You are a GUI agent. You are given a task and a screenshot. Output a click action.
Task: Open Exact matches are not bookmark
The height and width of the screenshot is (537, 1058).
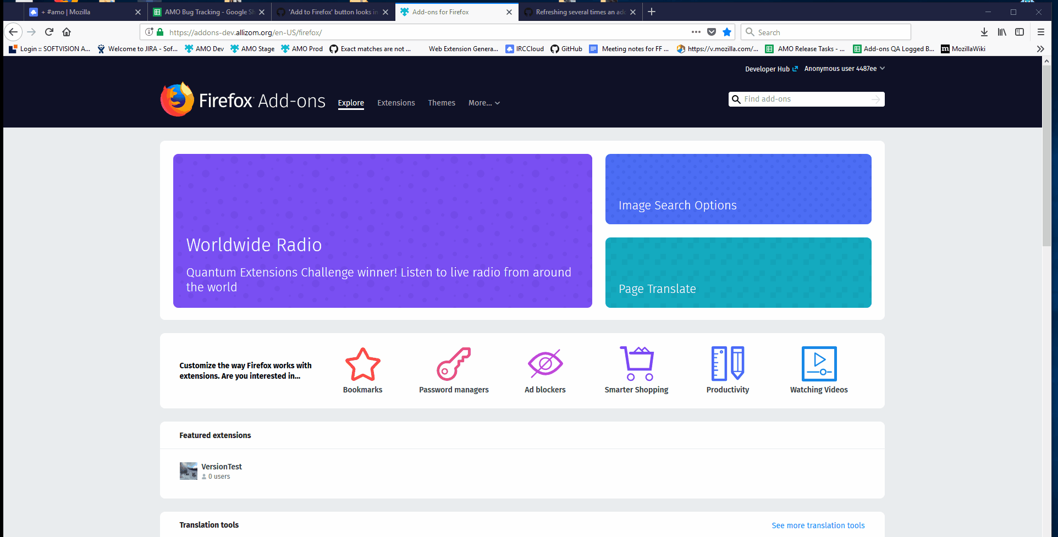click(x=370, y=49)
